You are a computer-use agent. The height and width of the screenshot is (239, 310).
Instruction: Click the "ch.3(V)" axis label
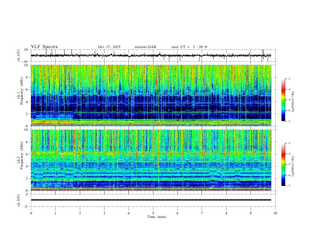tap(18, 200)
